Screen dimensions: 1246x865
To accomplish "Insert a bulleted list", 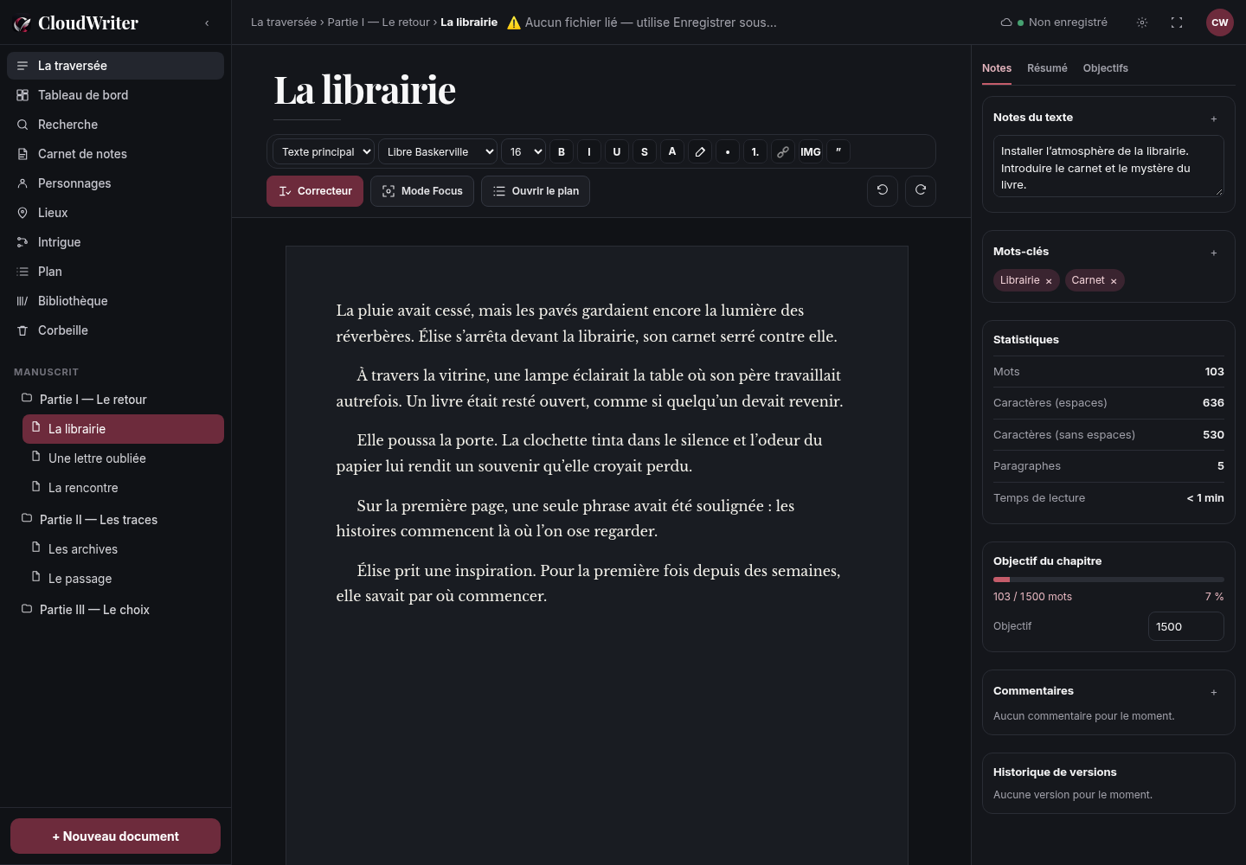I will 728,152.
